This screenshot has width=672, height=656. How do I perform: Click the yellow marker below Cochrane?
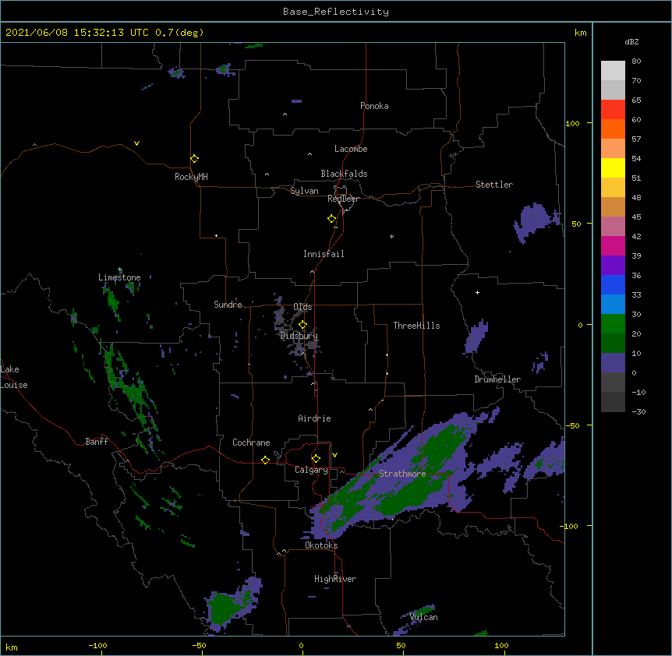pos(265,460)
